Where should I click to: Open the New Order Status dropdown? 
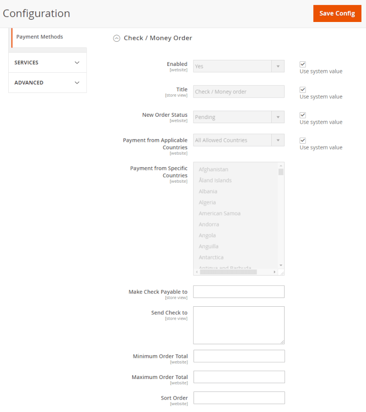pos(278,117)
